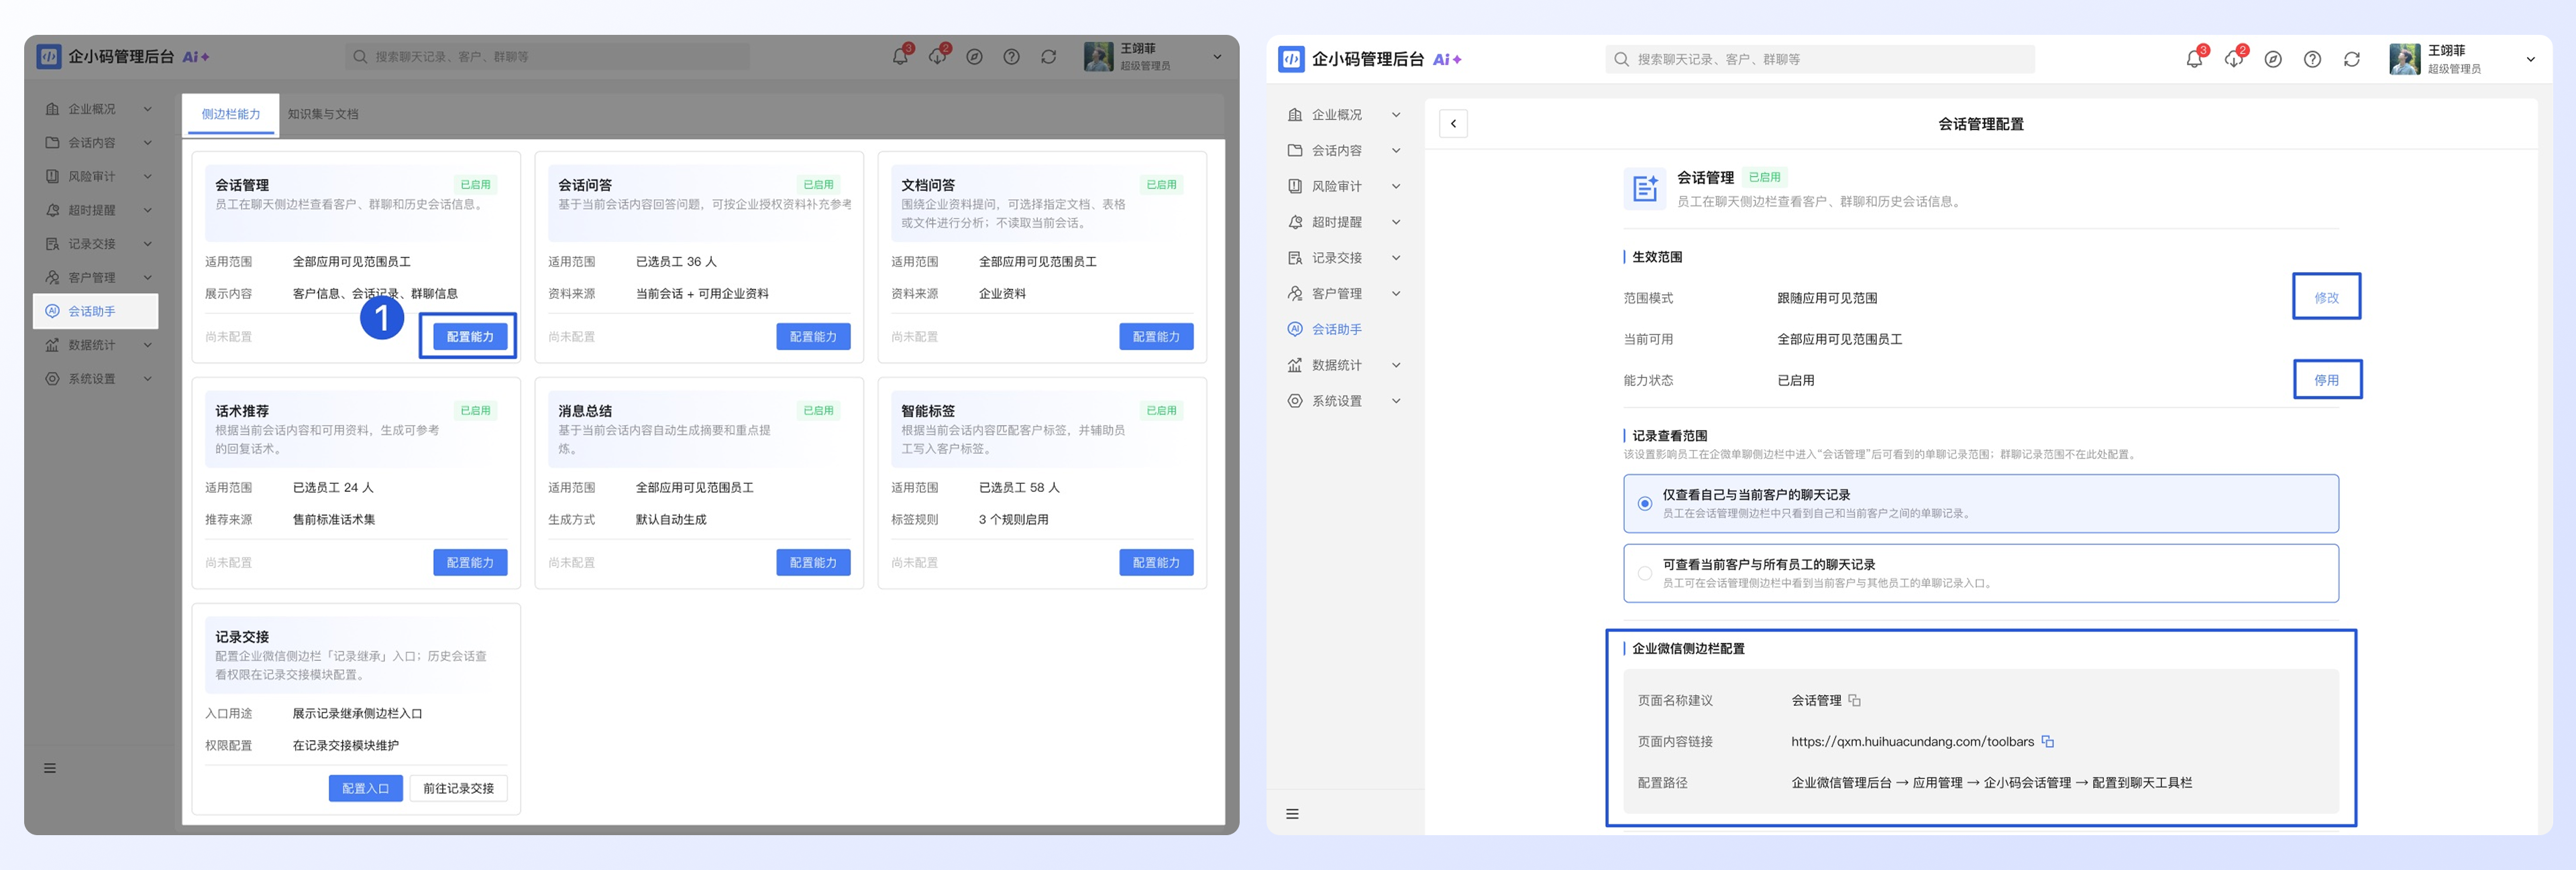Focus search box in right window
Screen dimensions: 2576x870
click(1819, 60)
